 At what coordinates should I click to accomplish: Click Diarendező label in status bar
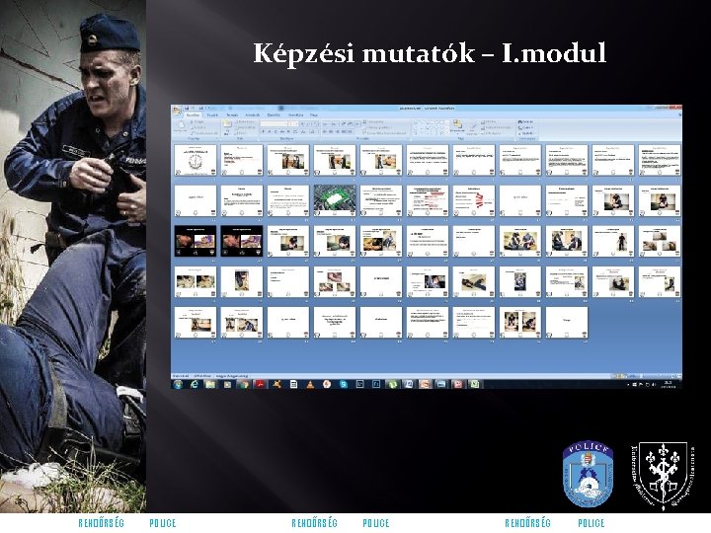click(x=180, y=376)
